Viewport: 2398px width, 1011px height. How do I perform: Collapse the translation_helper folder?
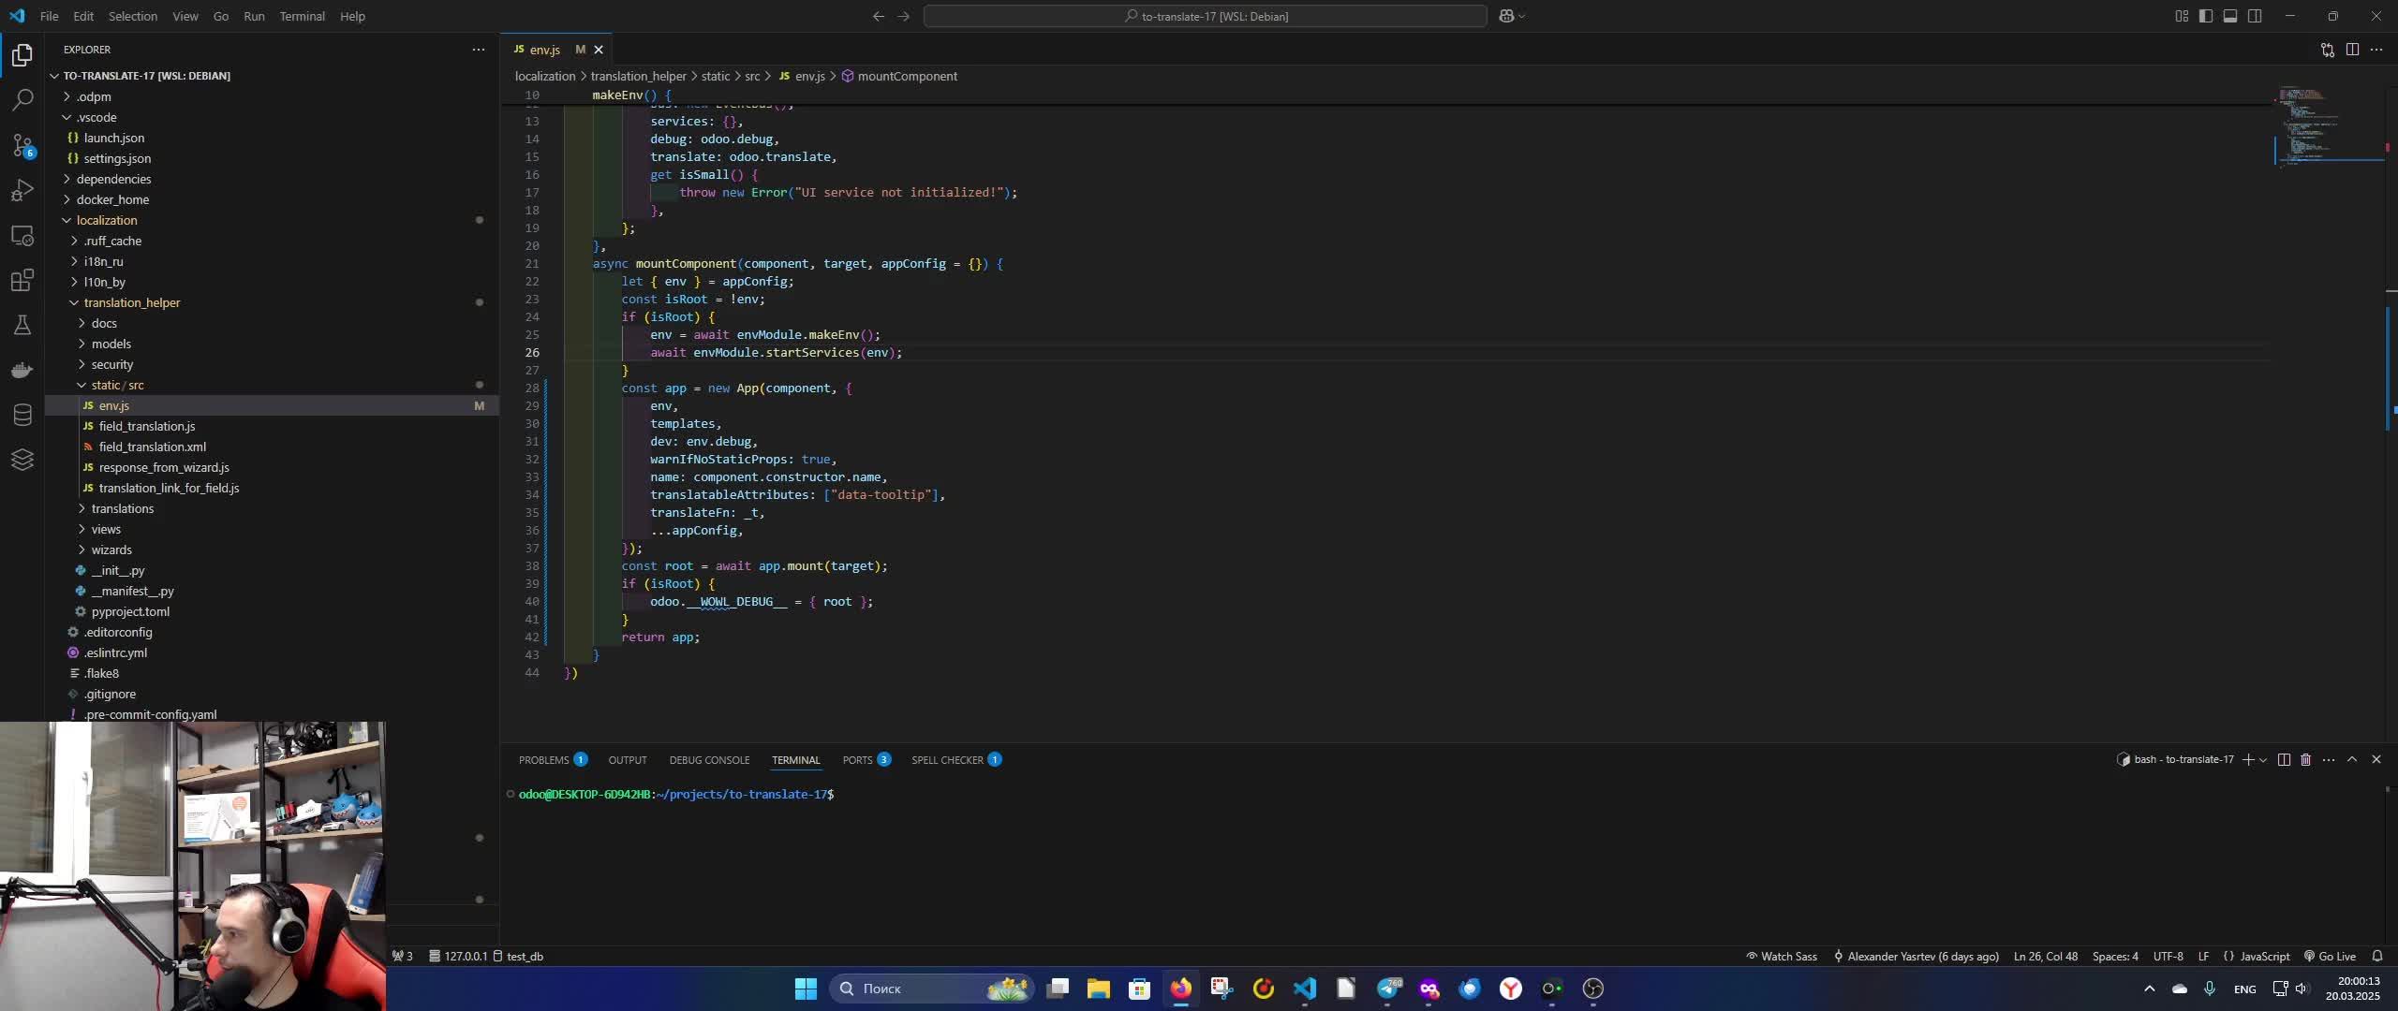click(x=131, y=302)
